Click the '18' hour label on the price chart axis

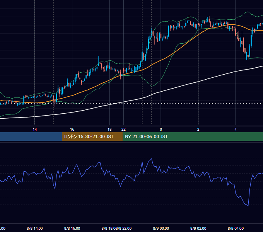[109, 130]
